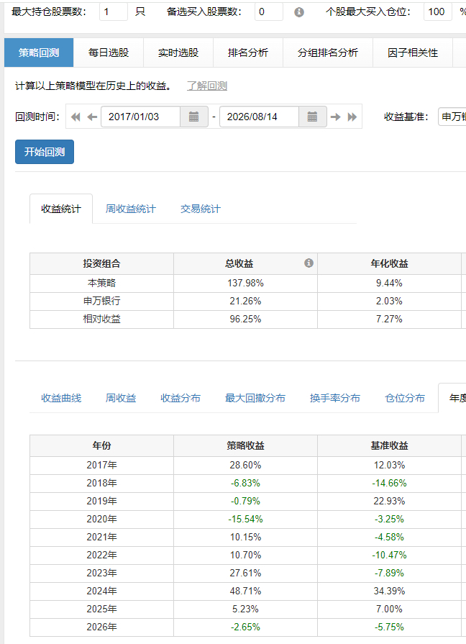466x644 pixels.
Task: Click the 2022年 benchmark return -10.47%
Action: pos(389,555)
